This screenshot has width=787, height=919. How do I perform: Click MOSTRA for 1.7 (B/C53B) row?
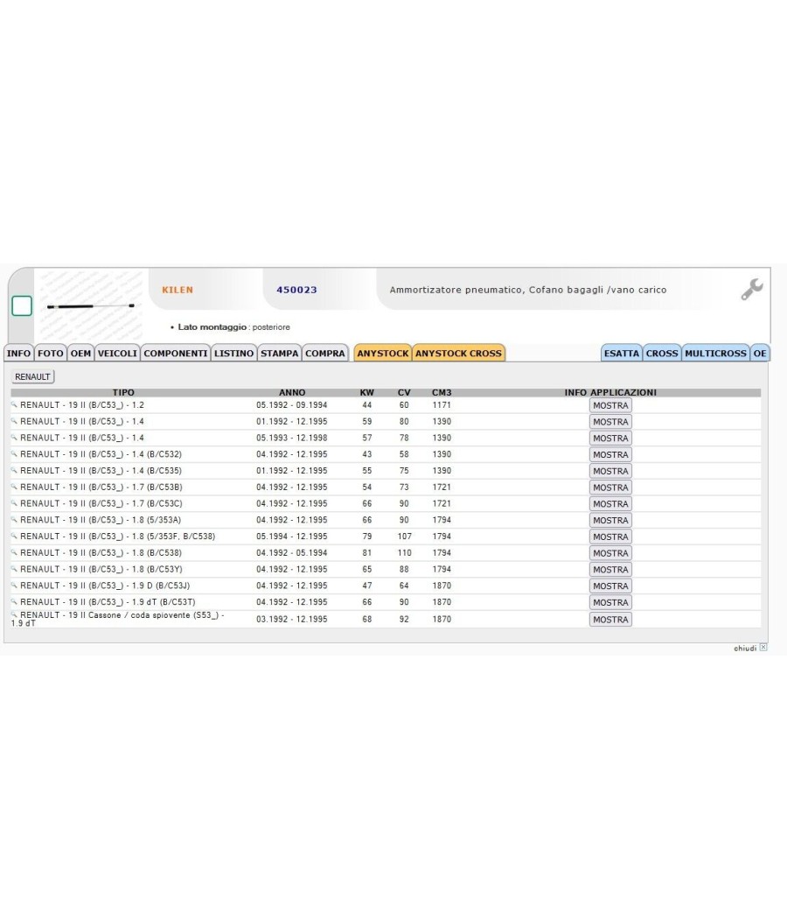click(610, 488)
